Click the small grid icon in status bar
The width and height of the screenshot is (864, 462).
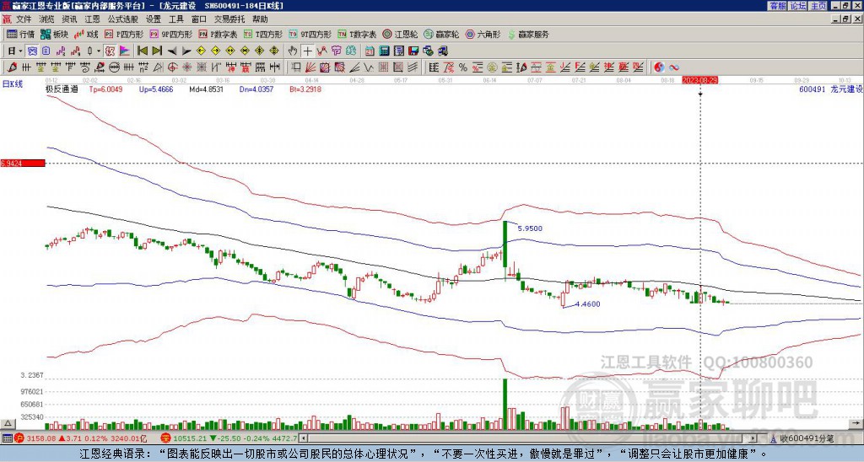(7, 438)
